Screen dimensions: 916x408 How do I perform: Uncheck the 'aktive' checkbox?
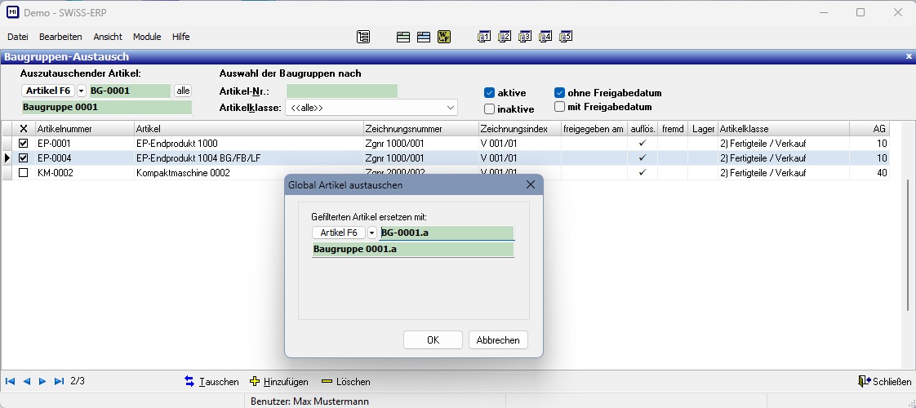[x=490, y=93]
